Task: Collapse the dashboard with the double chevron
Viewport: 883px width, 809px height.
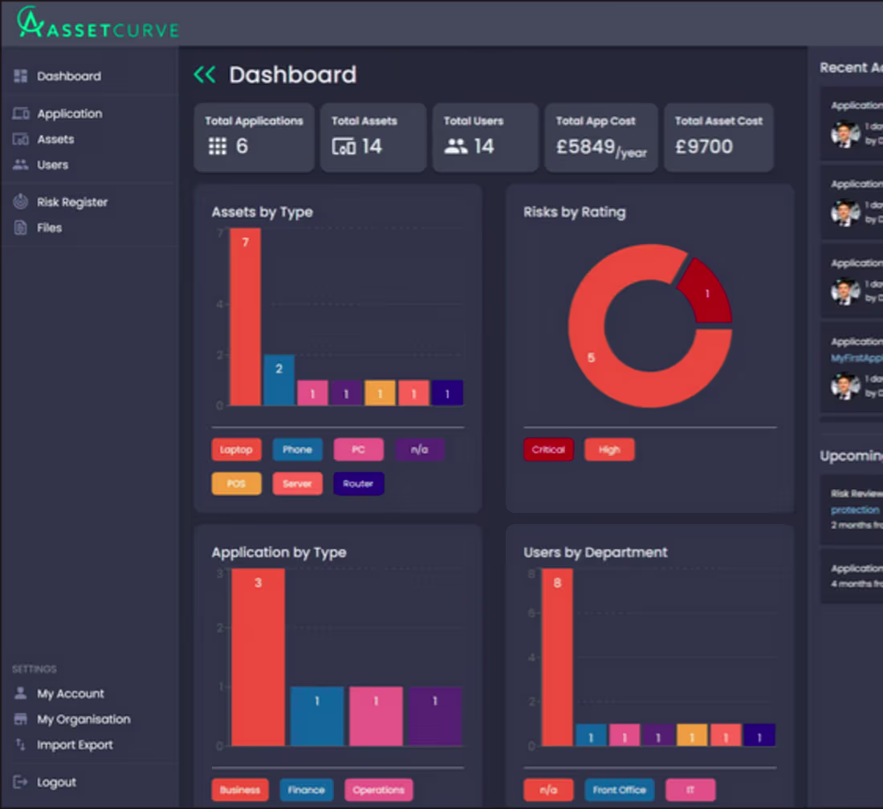Action: [x=205, y=74]
